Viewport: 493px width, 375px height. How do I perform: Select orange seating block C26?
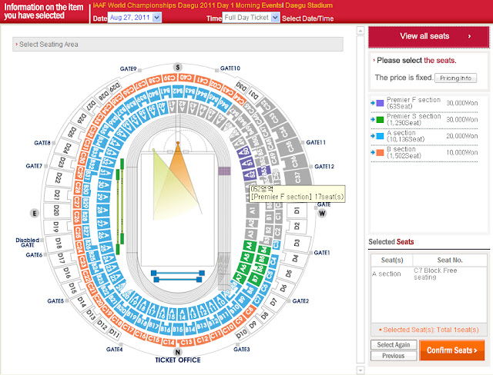[77, 217]
